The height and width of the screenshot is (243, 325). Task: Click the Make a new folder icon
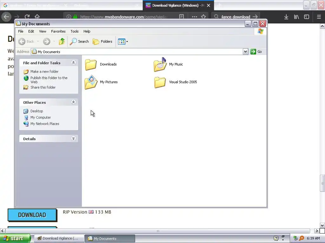point(26,72)
